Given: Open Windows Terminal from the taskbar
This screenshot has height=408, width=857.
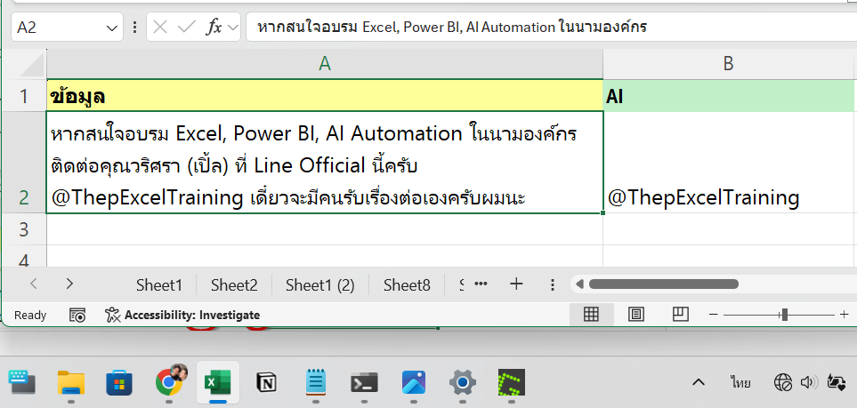Looking at the screenshot, I should (x=363, y=383).
